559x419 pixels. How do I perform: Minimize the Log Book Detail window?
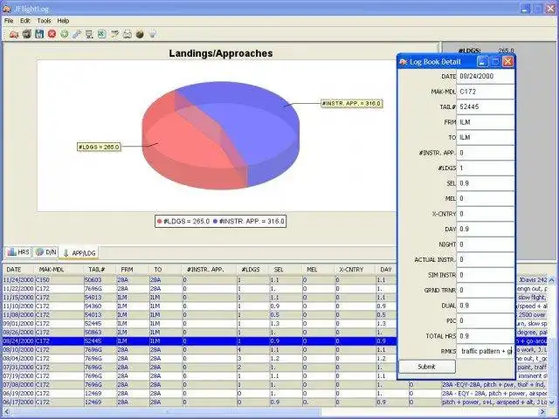click(482, 62)
